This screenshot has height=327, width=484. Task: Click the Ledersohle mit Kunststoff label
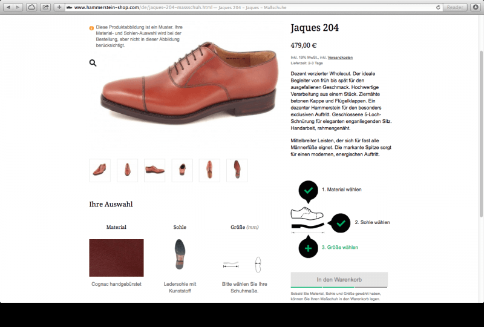tap(180, 288)
